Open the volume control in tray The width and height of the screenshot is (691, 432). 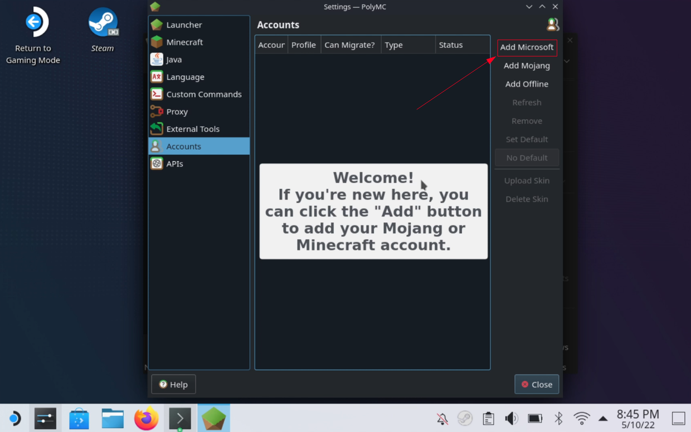click(x=511, y=419)
